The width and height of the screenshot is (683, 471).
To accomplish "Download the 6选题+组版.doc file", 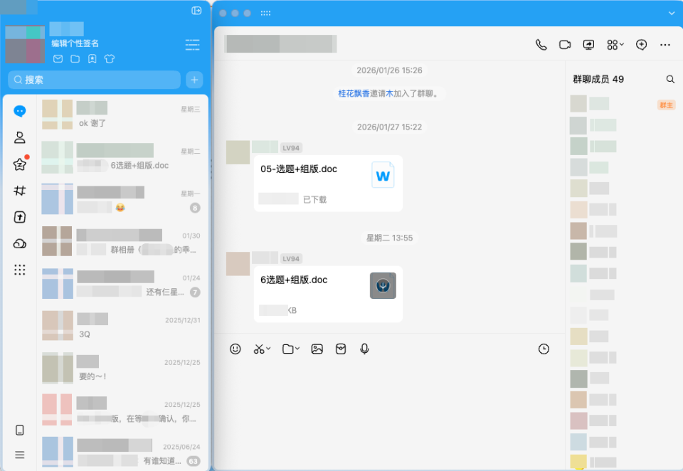I will coord(383,284).
